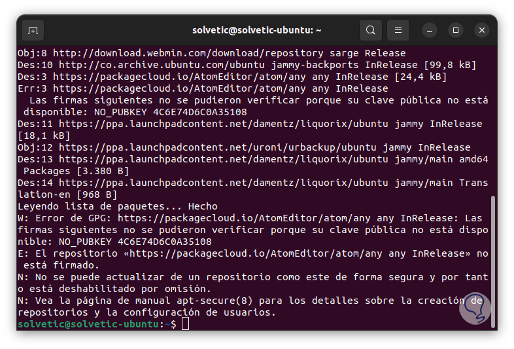Open a new terminal tab
The image size is (514, 349).
click(33, 30)
